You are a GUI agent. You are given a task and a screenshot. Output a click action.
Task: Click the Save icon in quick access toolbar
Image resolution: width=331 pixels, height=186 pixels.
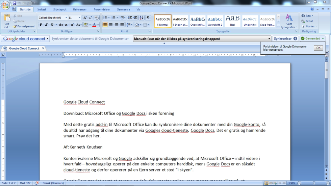pyautogui.click(x=15, y=3)
